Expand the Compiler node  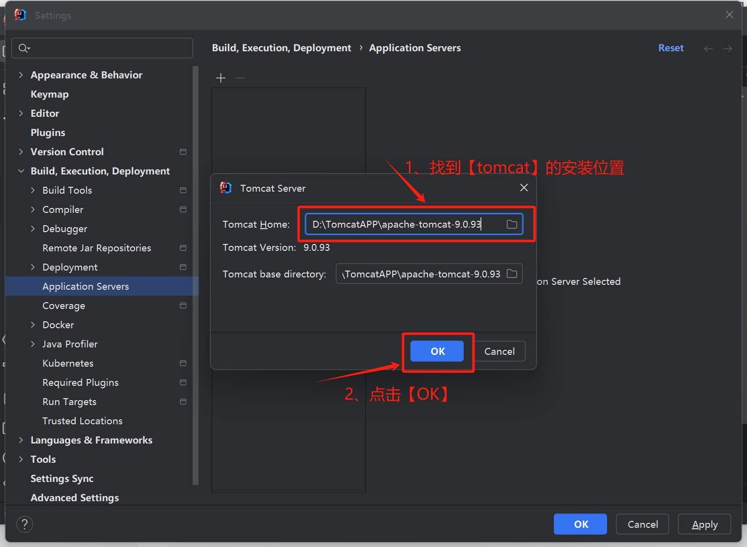pos(33,209)
